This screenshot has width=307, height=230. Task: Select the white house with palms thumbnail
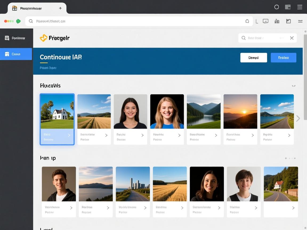[57, 111]
